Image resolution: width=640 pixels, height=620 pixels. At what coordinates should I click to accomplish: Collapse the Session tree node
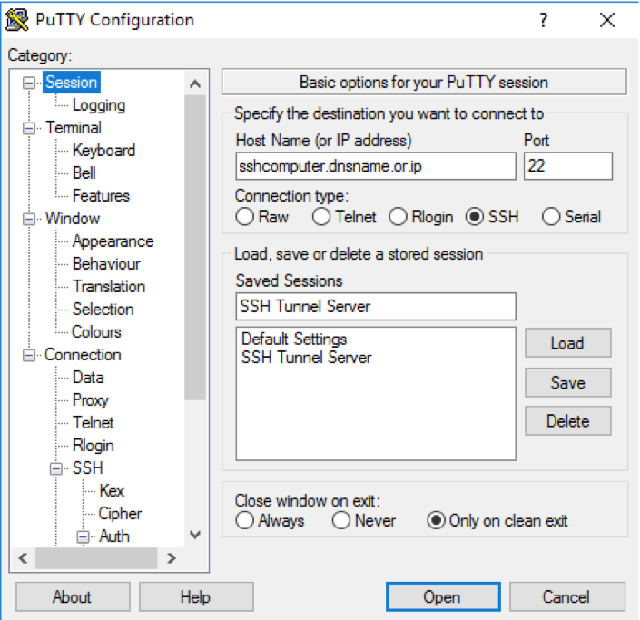point(30,83)
